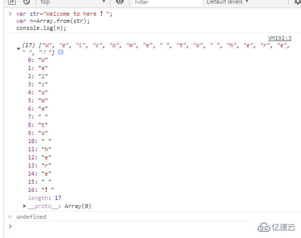Toggle the console sidebar panel icon
The height and width of the screenshot is (238, 301).
pos(12,2)
